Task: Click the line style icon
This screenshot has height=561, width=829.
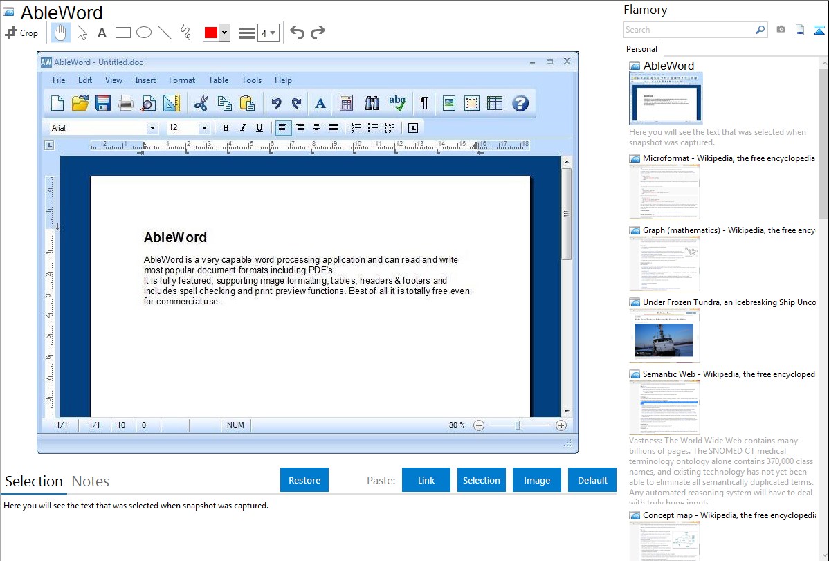Action: tap(247, 33)
